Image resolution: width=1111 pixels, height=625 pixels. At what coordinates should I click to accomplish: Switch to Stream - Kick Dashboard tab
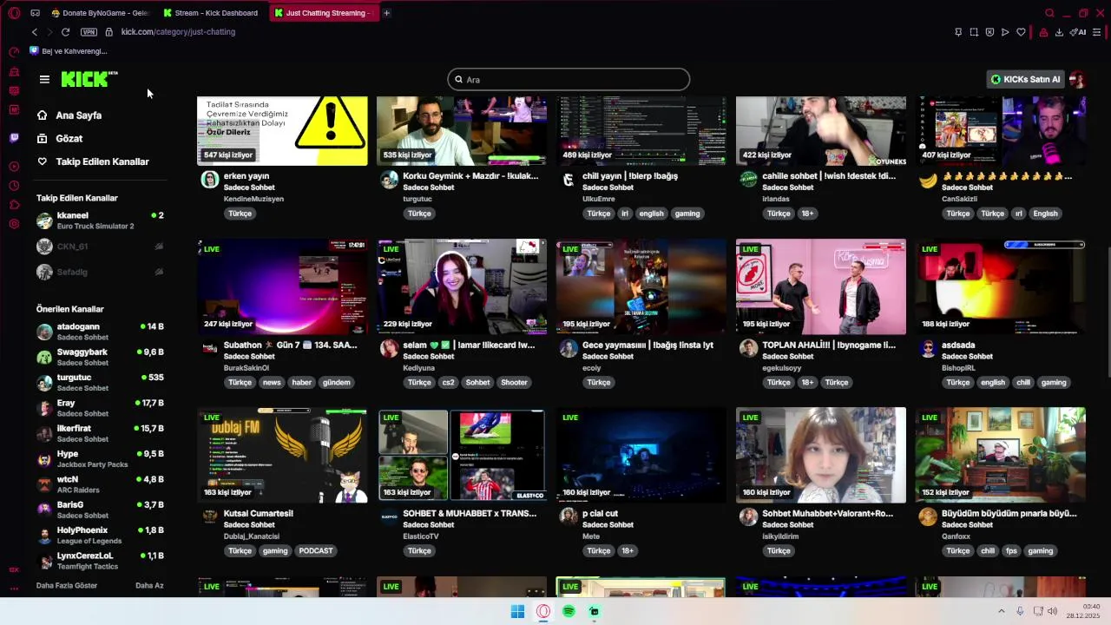(x=211, y=13)
